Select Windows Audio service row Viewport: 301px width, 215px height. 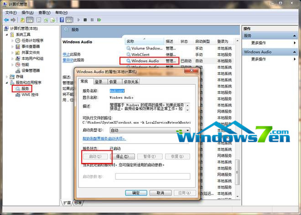(x=145, y=60)
